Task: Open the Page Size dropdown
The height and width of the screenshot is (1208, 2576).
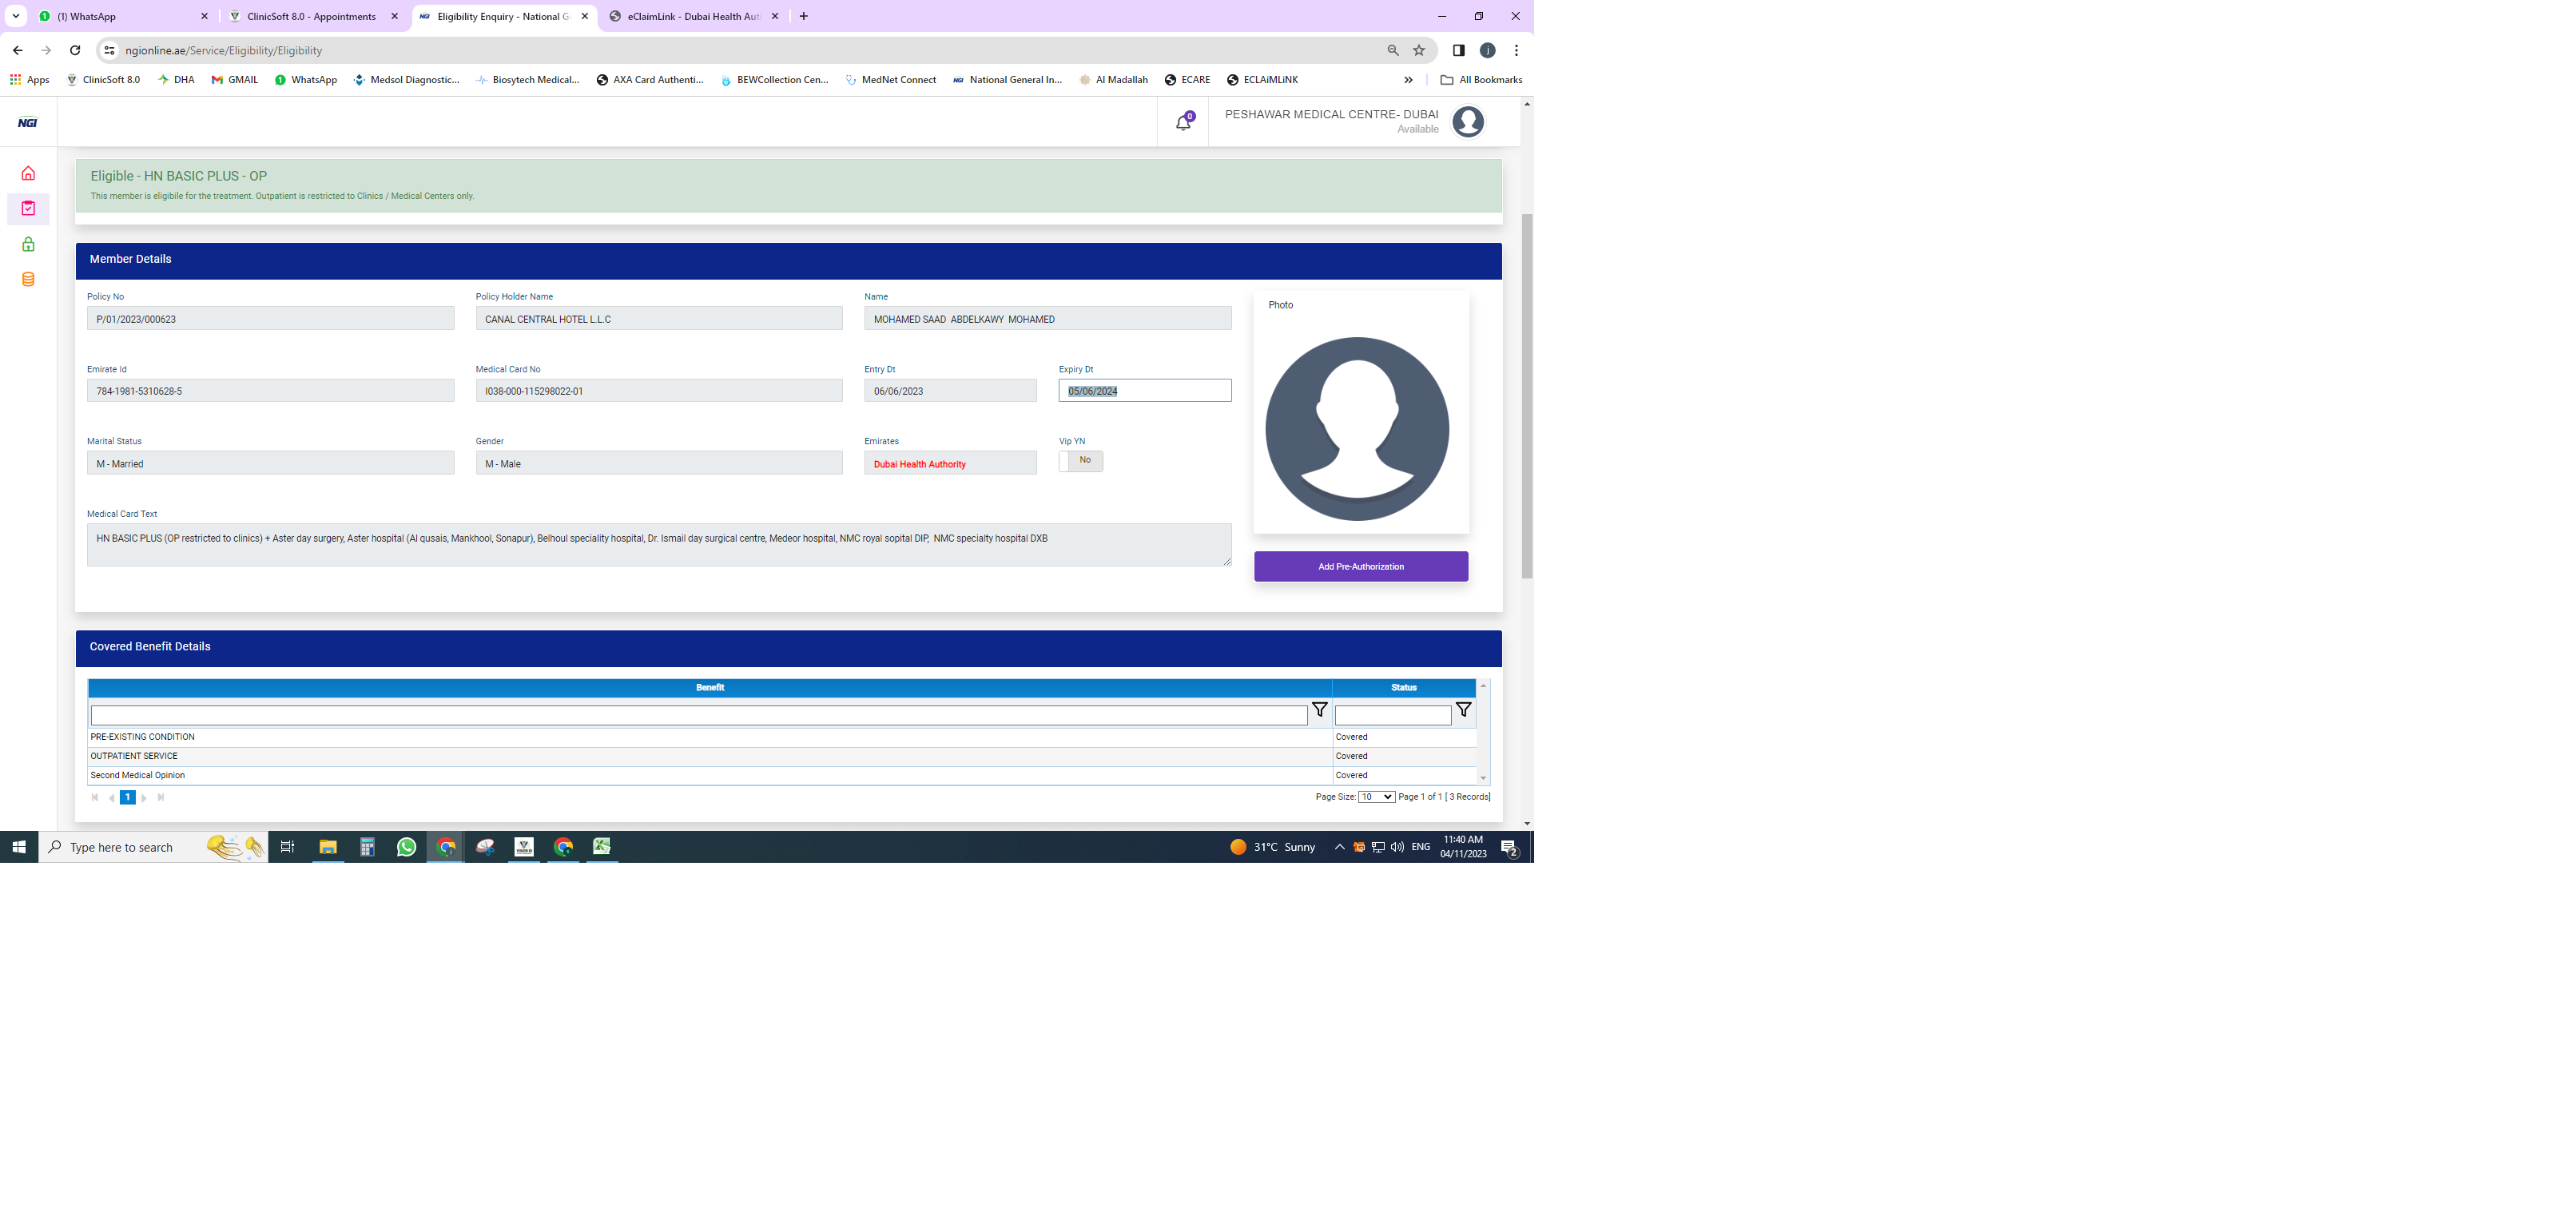Action: click(1376, 797)
